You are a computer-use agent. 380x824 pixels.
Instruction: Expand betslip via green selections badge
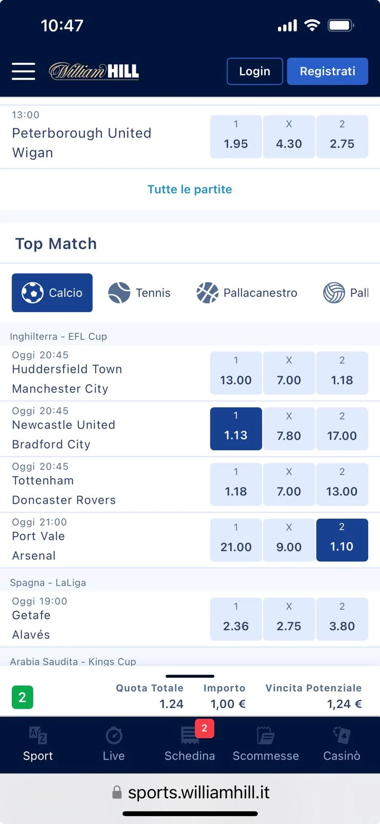22,697
